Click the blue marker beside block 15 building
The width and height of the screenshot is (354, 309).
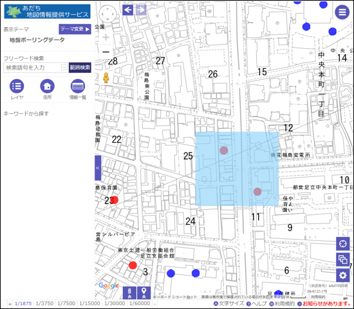pos(306,26)
